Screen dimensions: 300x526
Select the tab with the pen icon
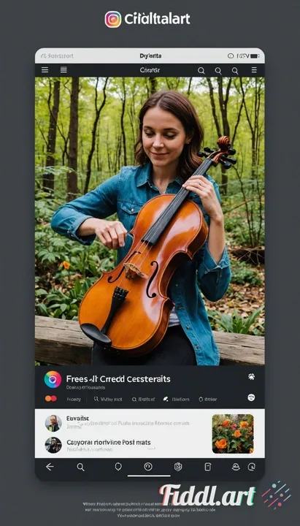pyautogui.click(x=176, y=399)
